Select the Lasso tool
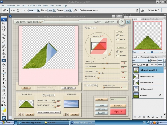The width and height of the screenshot is (167, 125). point(4,31)
